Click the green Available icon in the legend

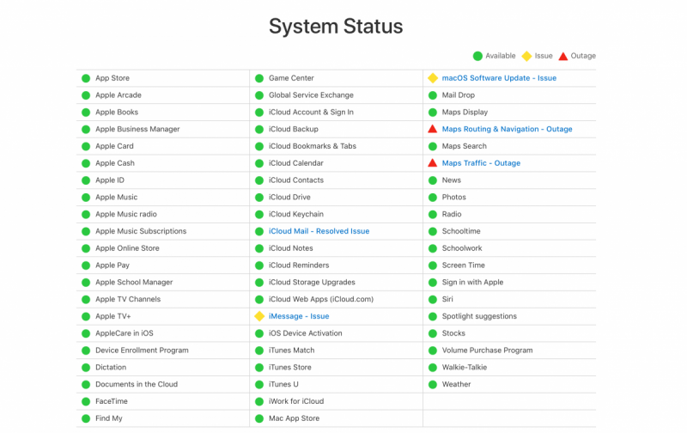477,56
